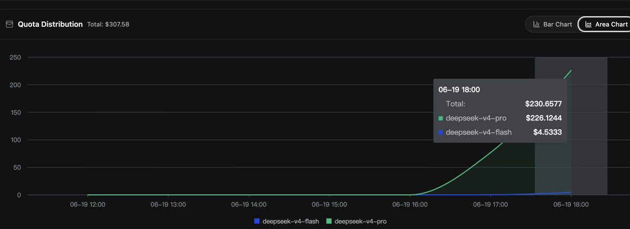Viewport: 630px width, 229px height.
Task: Click the bar chart icon in Bar Chart button
Action: pos(537,24)
